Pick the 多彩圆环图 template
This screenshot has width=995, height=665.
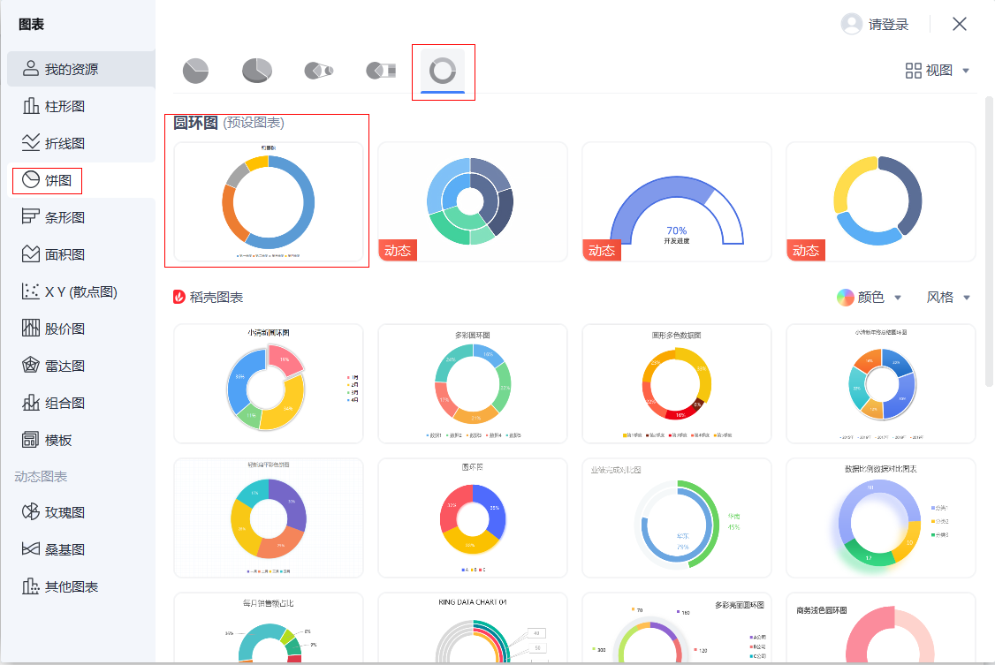(x=473, y=383)
